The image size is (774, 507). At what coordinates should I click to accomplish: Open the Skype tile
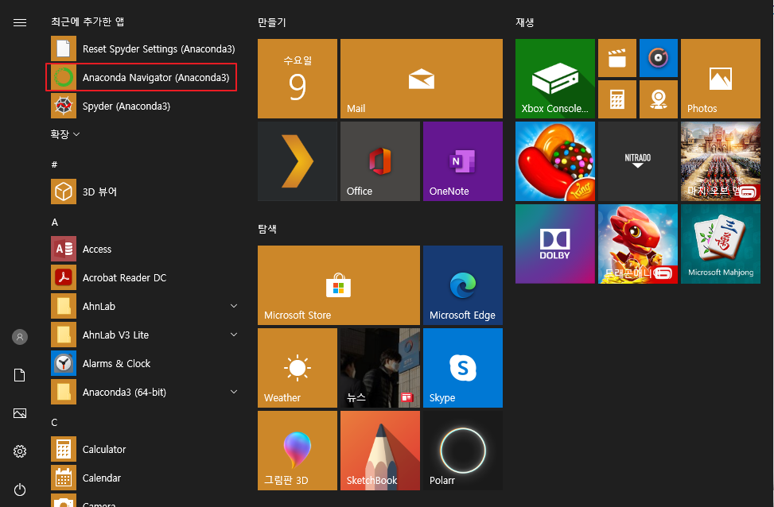tap(462, 368)
